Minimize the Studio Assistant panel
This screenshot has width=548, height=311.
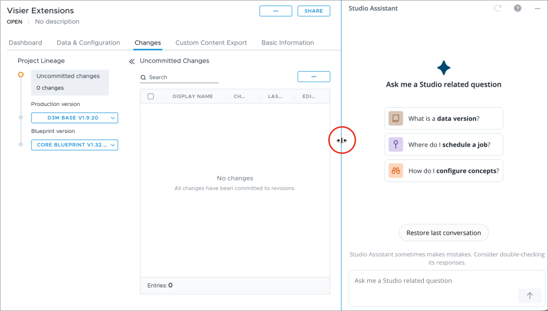click(x=537, y=8)
